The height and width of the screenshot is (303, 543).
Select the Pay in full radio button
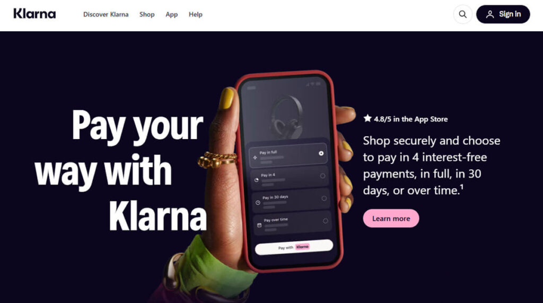coord(321,153)
